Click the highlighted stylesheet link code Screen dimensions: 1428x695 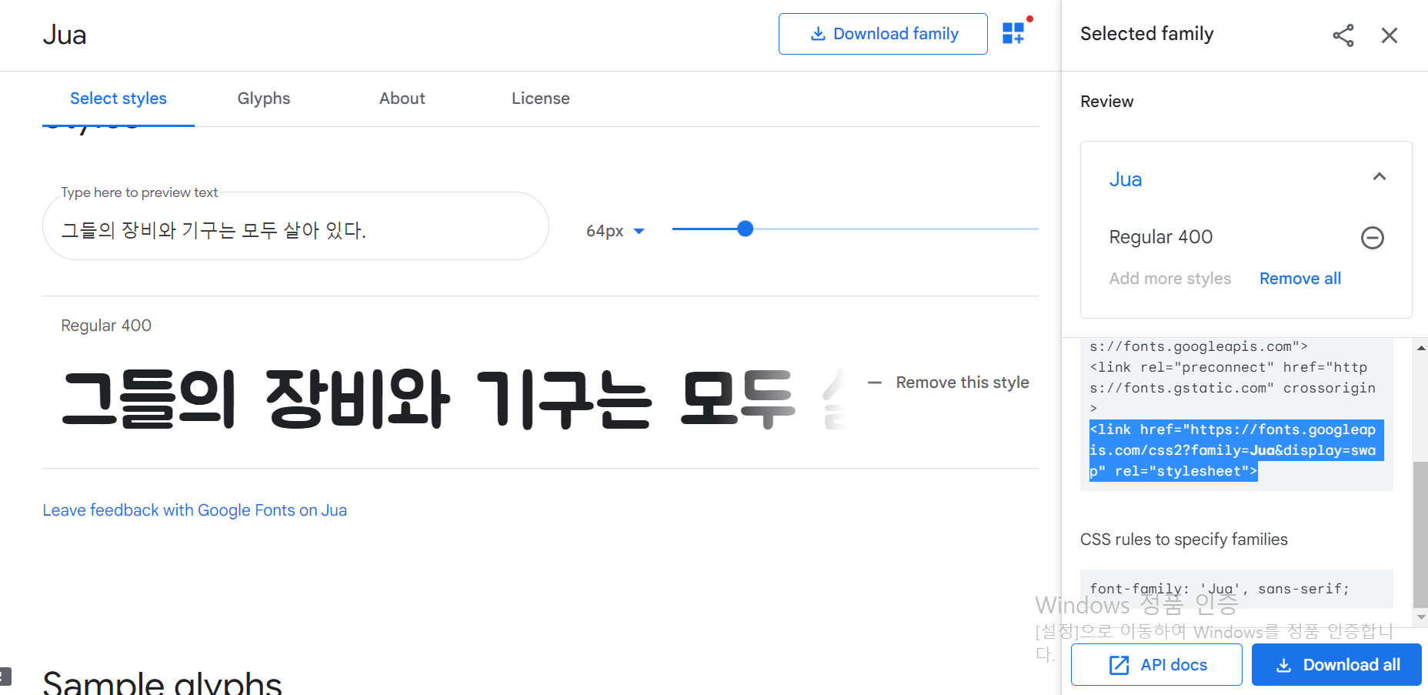click(1236, 450)
